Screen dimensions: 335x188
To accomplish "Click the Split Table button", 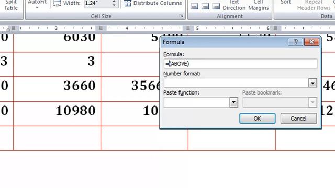I will (10, 5).
